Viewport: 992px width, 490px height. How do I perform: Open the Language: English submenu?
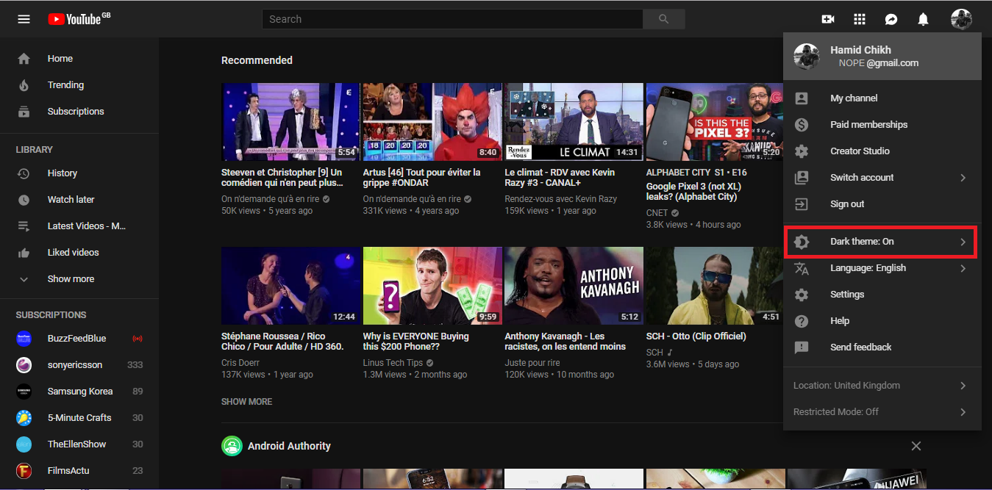pyautogui.click(x=881, y=268)
